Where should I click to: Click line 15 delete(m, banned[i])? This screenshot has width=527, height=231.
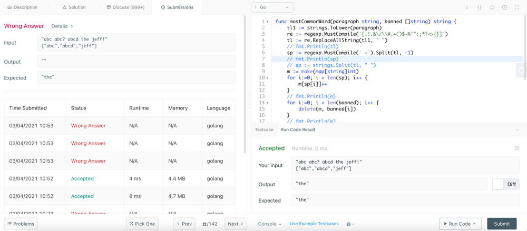coord(327,109)
